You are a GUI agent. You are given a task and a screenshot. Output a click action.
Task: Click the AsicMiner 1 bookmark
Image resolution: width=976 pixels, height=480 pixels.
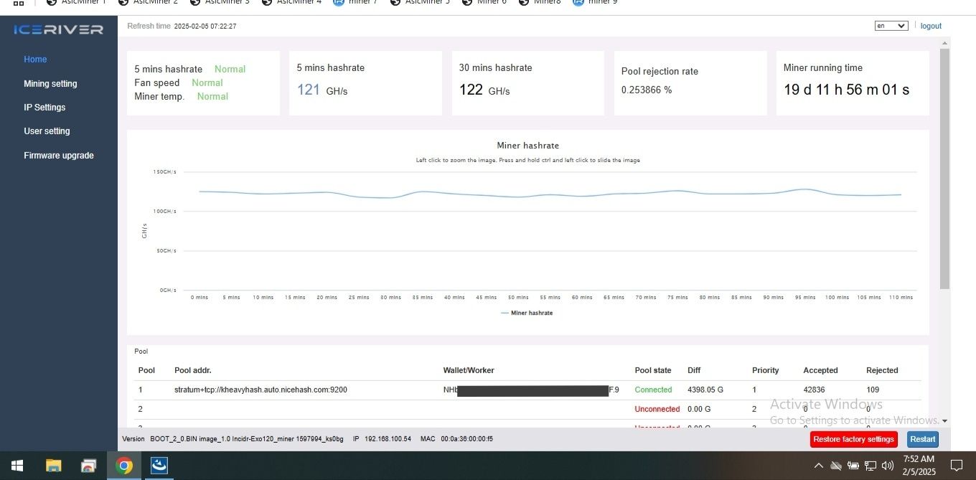(76, 2)
